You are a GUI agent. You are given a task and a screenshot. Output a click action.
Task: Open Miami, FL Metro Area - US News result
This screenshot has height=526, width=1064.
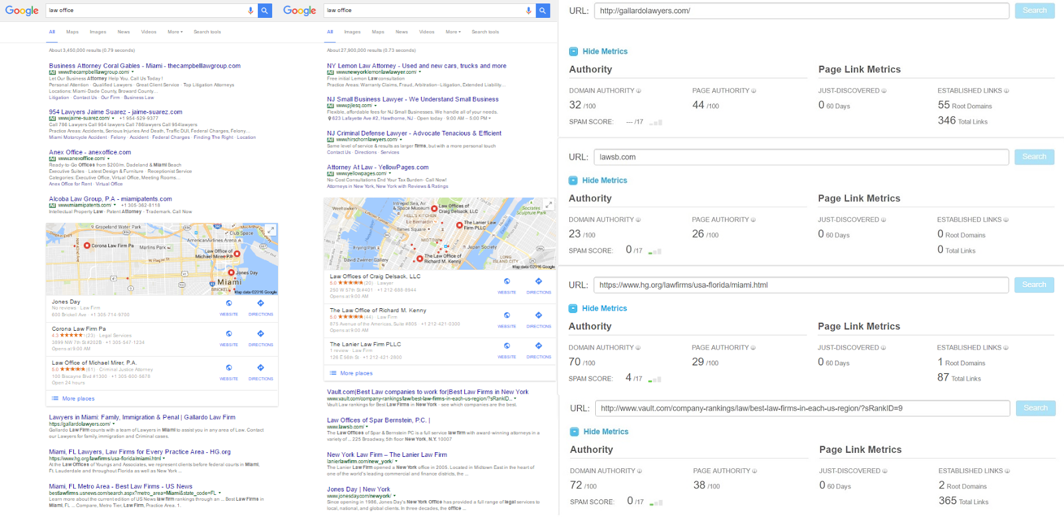pyautogui.click(x=120, y=486)
